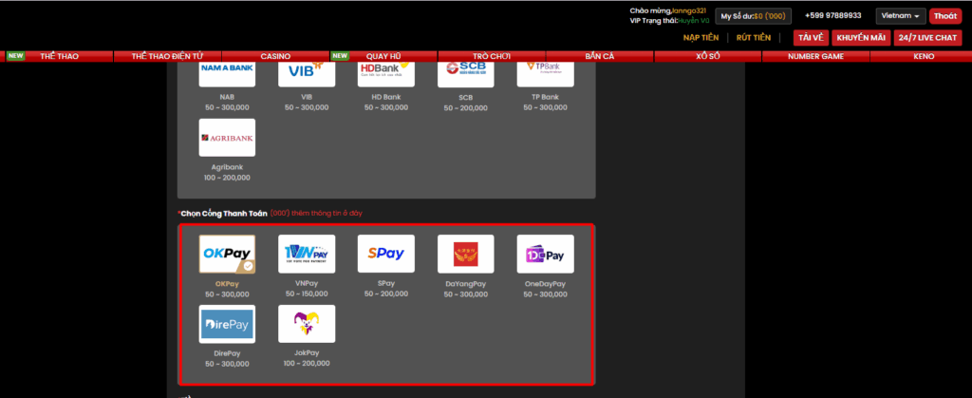Choose the Nam A Bank logo

coord(227,74)
